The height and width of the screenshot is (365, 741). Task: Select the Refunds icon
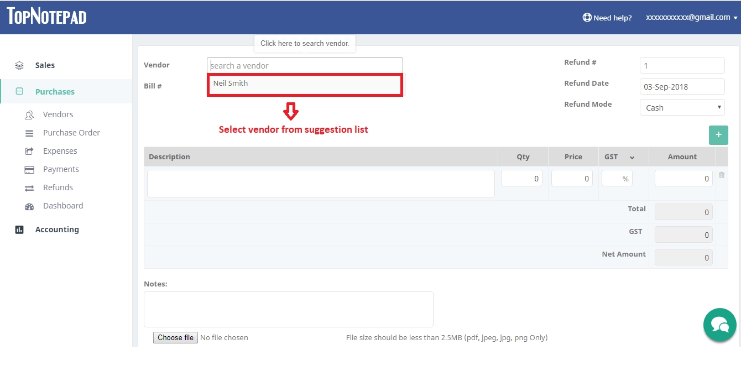(30, 187)
